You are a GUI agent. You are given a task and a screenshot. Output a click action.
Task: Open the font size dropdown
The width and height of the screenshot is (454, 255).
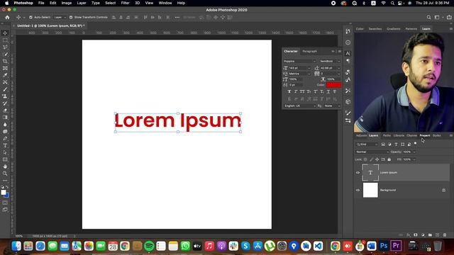pyautogui.click(x=309, y=68)
